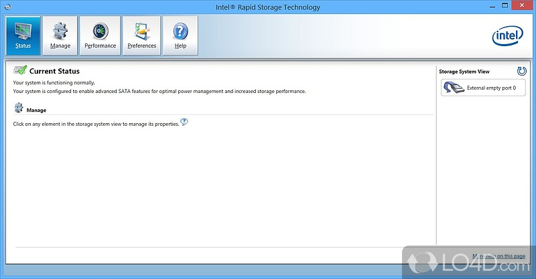
Task: Select External empty port 0
Action: [483, 88]
